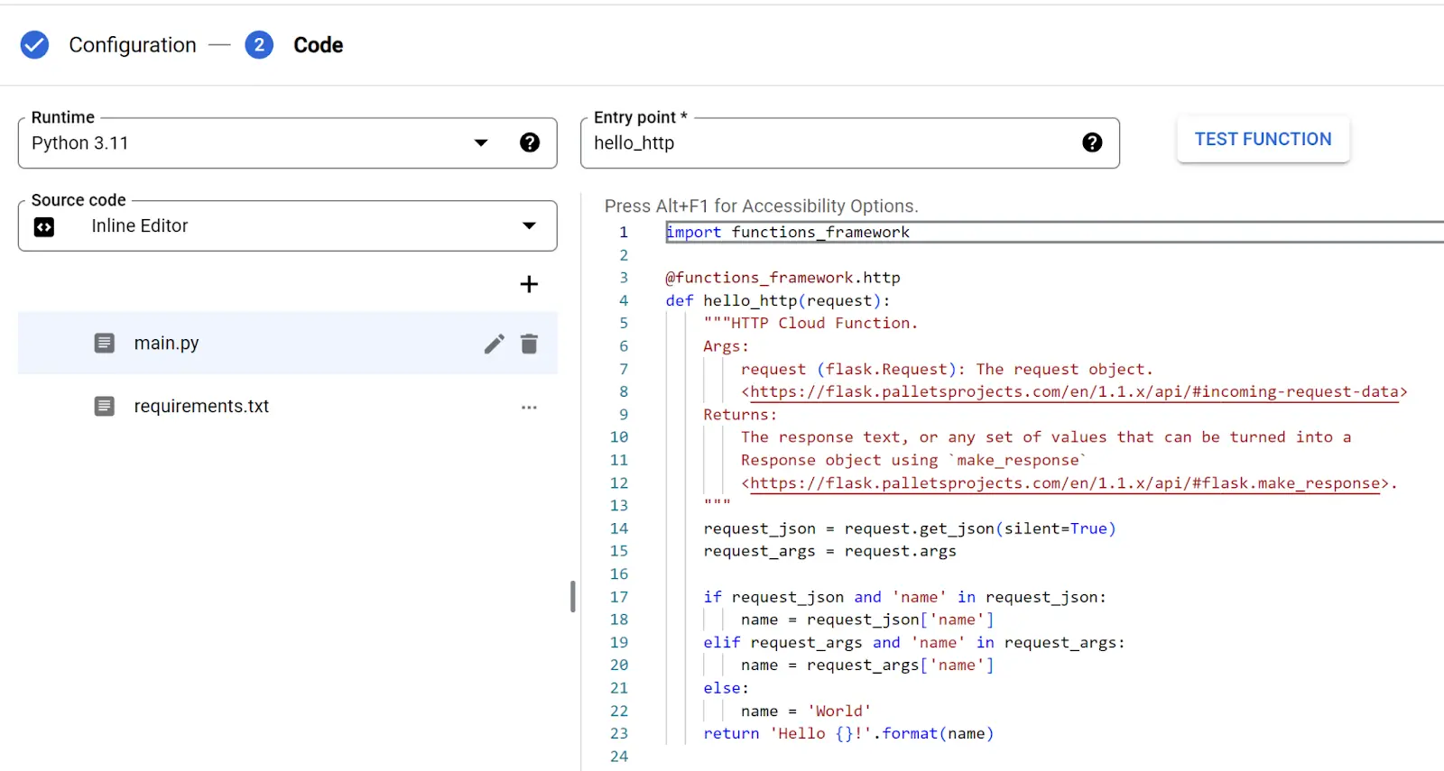Screen dimensions: 1444x771
Task: Rename main.py using the pencil icon
Action: [x=494, y=344]
